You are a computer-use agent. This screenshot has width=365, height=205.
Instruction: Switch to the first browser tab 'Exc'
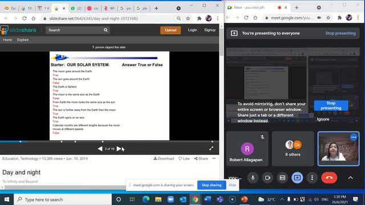click(x=10, y=9)
